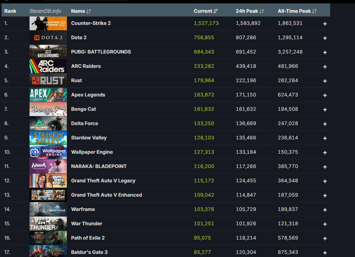Open the NARAKA: BLADEPOINT name link
Screen dimensions: 355x257
click(99, 166)
